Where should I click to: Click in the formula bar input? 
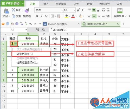(90, 30)
